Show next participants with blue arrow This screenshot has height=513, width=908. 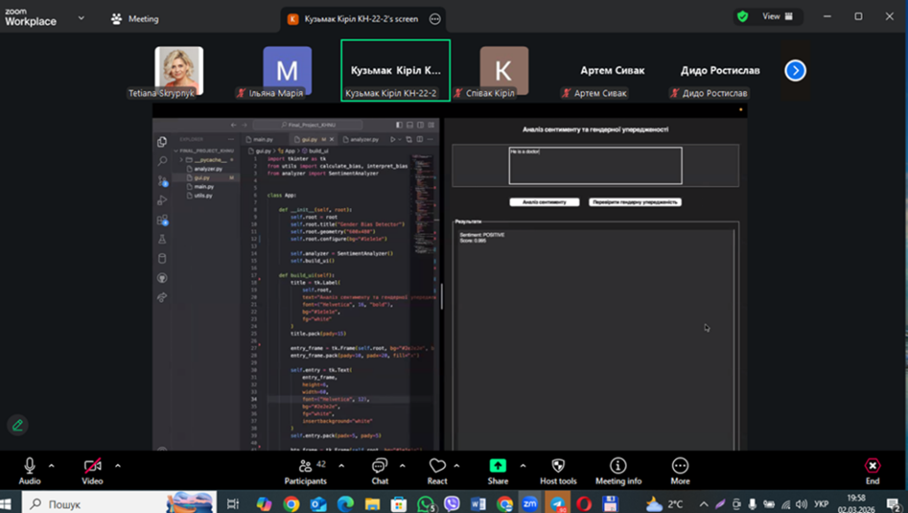[x=795, y=71]
